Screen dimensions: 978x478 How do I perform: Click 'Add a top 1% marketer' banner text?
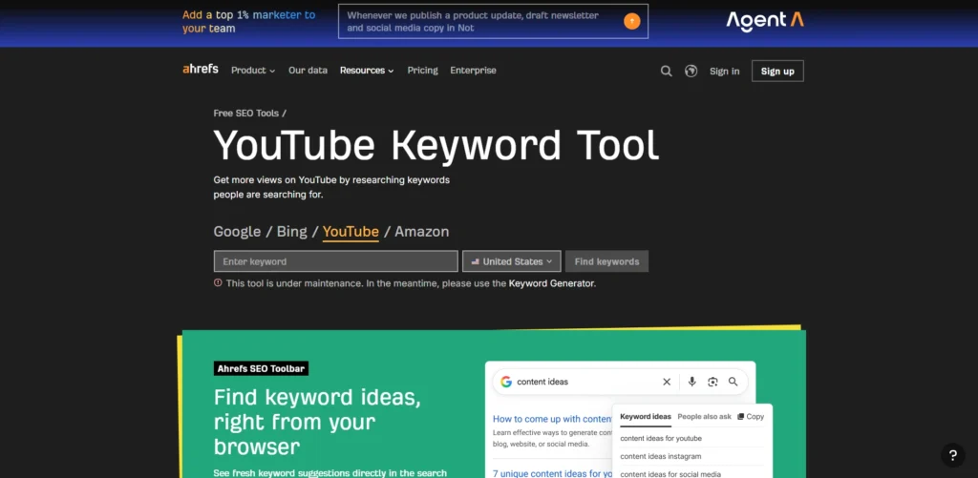(x=249, y=21)
